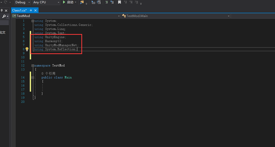Jump to previous bookmark via toolbar icon

click(x=125, y=3)
